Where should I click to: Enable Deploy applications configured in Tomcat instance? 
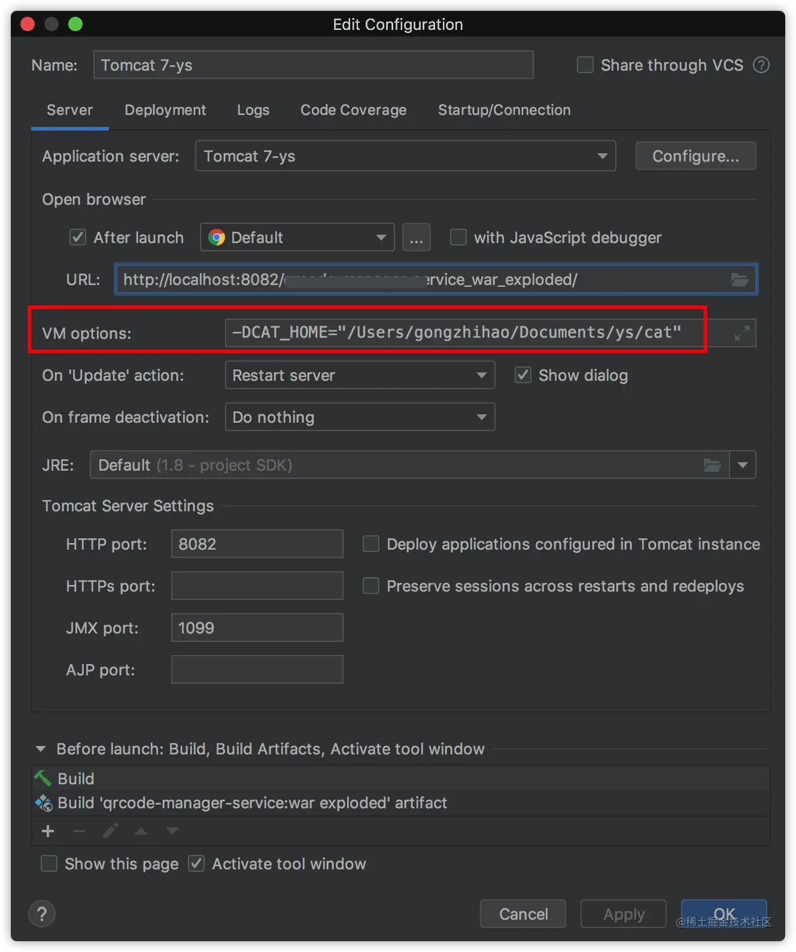[x=371, y=544]
